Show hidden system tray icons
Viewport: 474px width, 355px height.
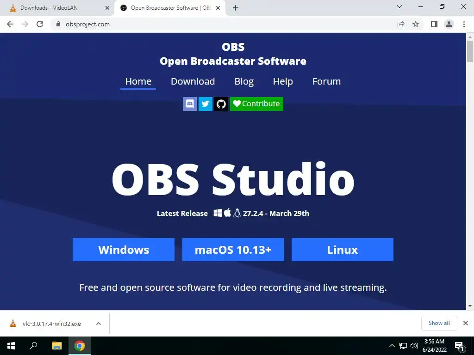392,346
